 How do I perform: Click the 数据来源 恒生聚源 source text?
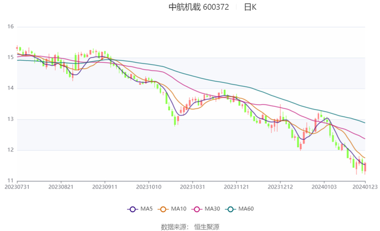[190, 227]
